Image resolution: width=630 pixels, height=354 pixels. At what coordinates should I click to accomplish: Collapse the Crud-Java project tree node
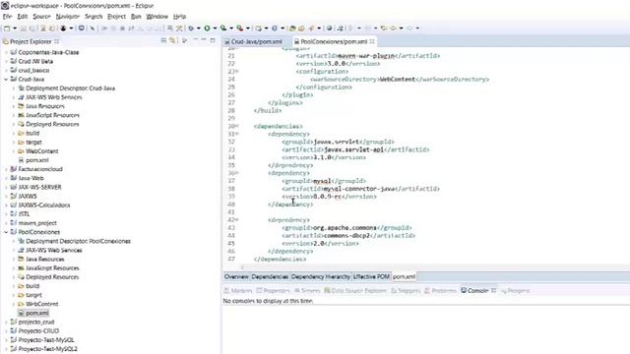(6, 80)
